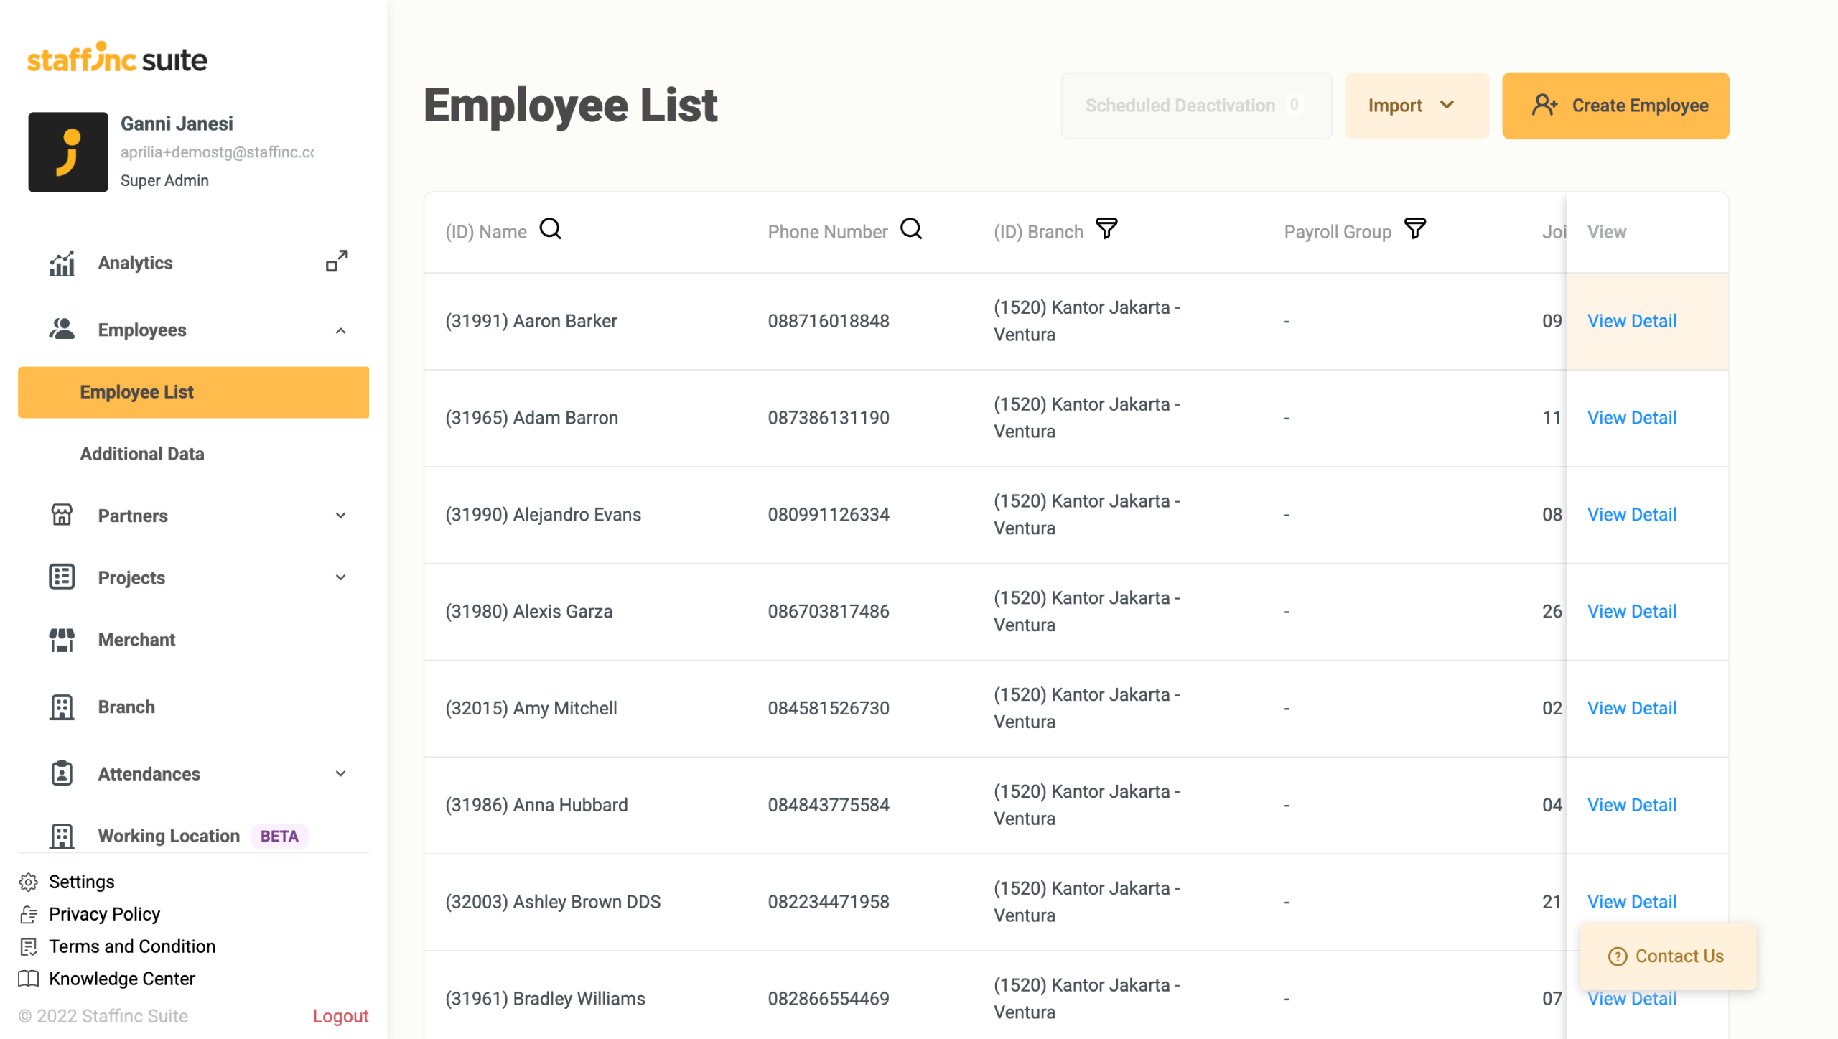Open View Detail for Aaron Barker
The width and height of the screenshot is (1838, 1039).
tap(1632, 321)
